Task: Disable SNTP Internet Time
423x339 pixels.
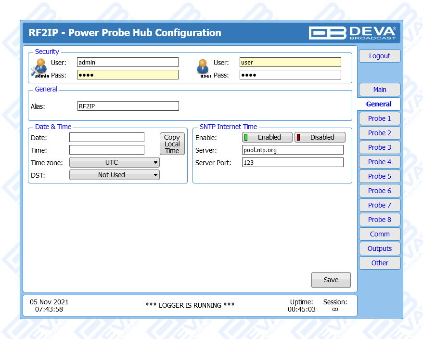Action: (x=320, y=137)
